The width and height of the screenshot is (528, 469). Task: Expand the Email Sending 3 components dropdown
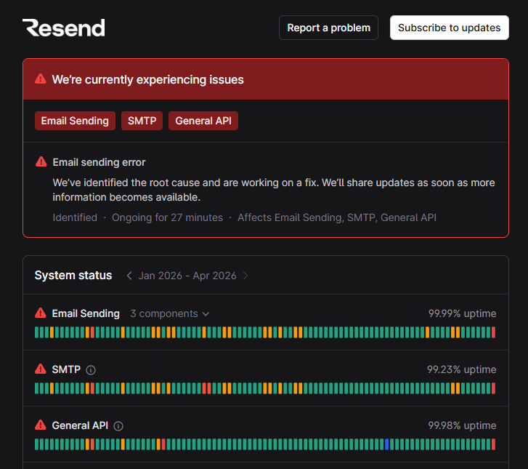pyautogui.click(x=170, y=313)
